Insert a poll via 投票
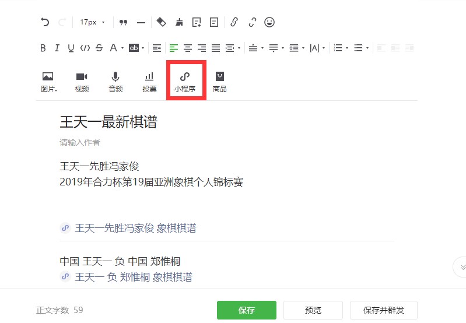This screenshot has height=323, width=466. tap(149, 82)
